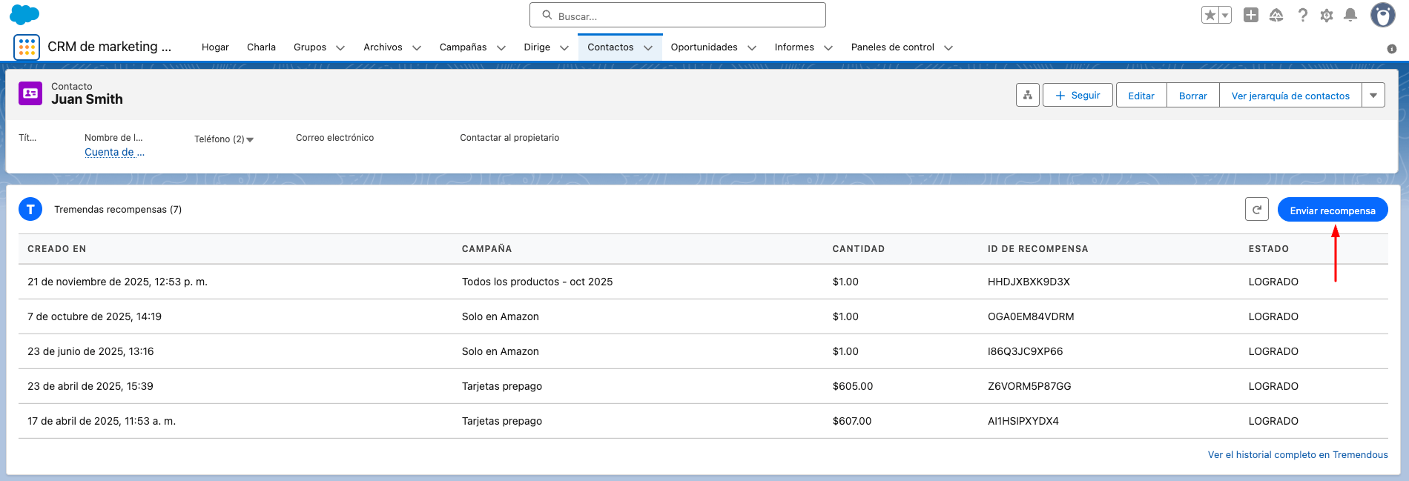Open Ver el historial completo en Tremendous
The width and height of the screenshot is (1409, 481).
coord(1297,455)
